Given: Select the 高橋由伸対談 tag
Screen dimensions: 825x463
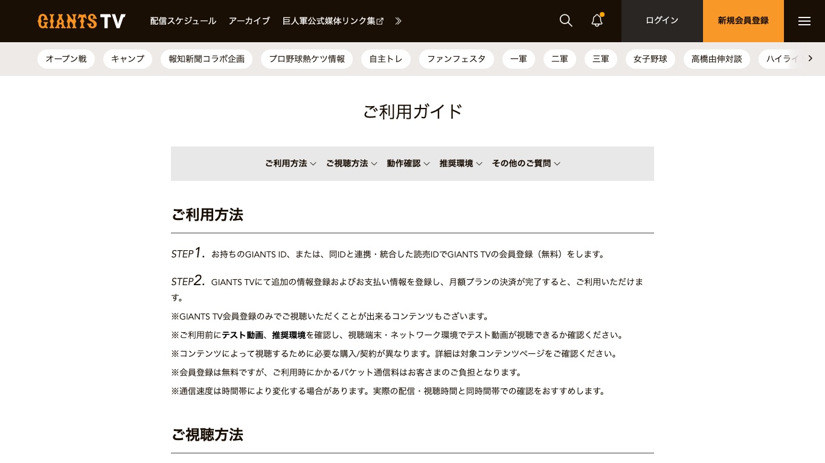Looking at the screenshot, I should coord(717,59).
